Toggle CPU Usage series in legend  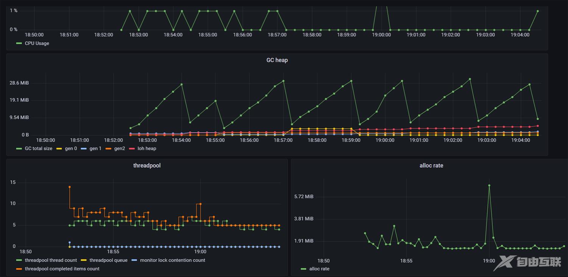[x=37, y=44]
